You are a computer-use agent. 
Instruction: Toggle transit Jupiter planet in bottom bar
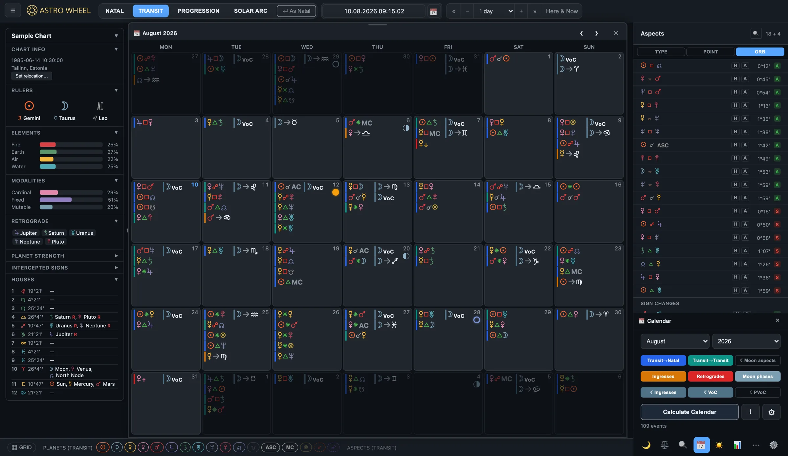pyautogui.click(x=171, y=447)
